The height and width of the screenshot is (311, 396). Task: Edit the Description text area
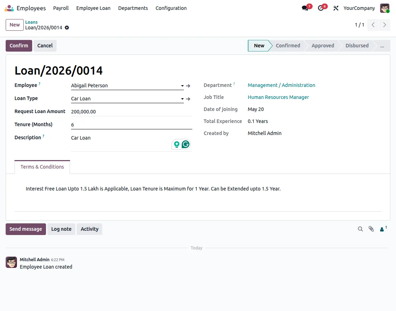(x=132, y=143)
